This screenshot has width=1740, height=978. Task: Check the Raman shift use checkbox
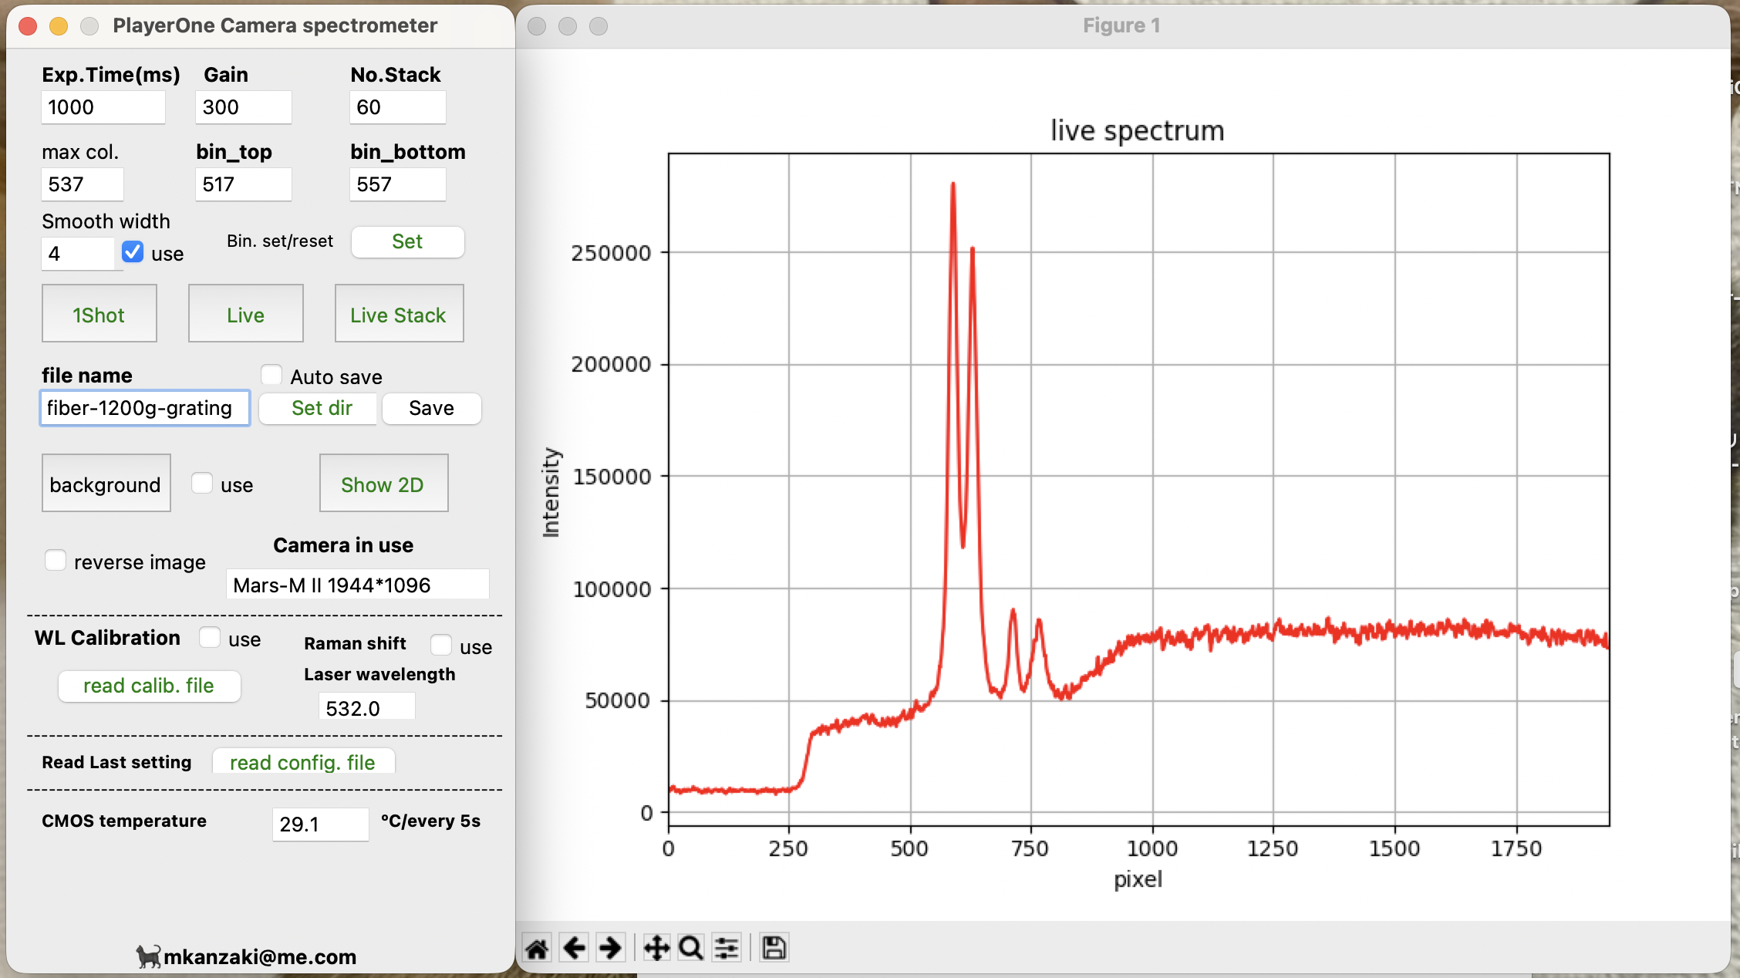pos(441,645)
